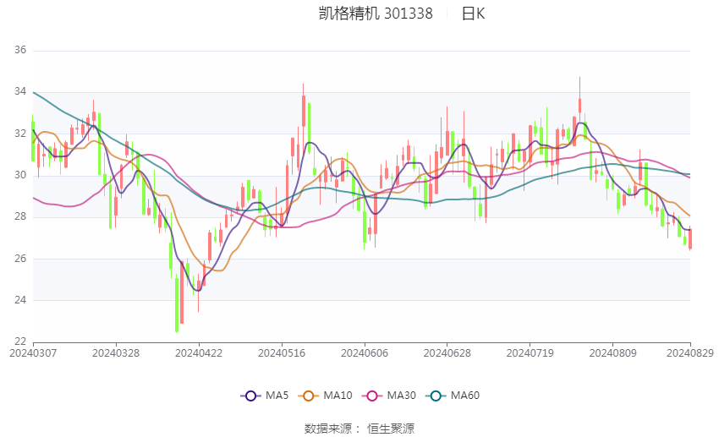Click the 22 price axis label
Viewport: 719px width, 437px height.
(x=20, y=341)
